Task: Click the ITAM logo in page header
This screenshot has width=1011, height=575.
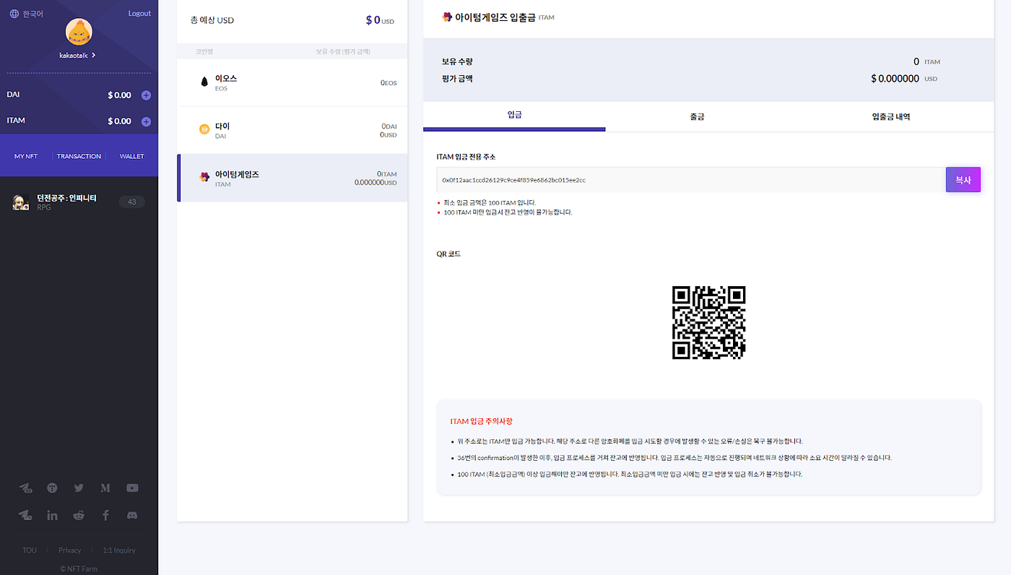Action: point(447,17)
